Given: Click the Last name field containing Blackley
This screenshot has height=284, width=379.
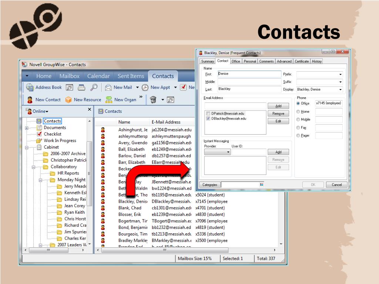Looking at the screenshot, I should (249, 89).
